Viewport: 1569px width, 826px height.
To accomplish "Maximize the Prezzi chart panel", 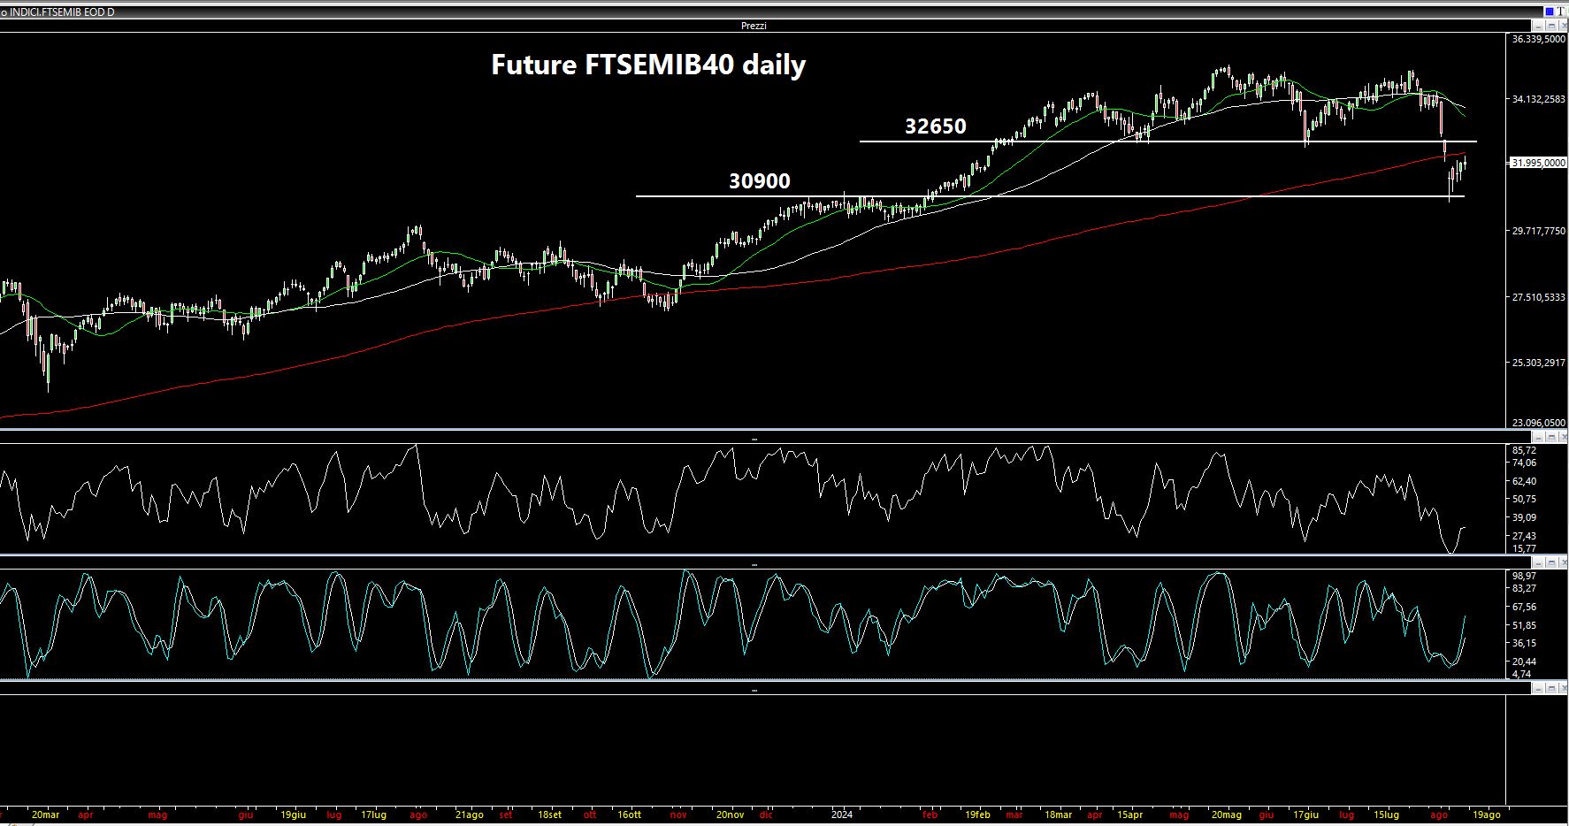I will coord(1550,27).
